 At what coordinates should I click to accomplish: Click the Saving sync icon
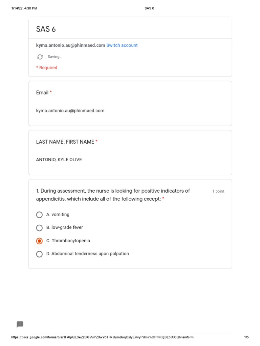[x=40, y=57]
